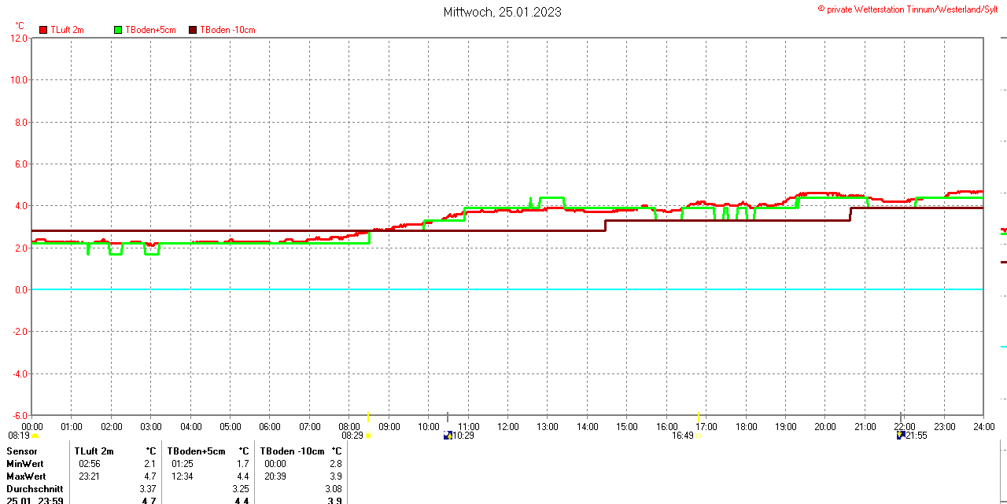The image size is (1007, 504).
Task: Click the moonset icon beside 21:55
Action: [x=901, y=435]
